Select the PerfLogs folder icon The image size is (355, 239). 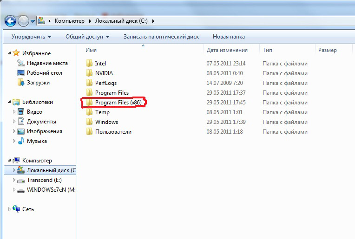coord(89,83)
